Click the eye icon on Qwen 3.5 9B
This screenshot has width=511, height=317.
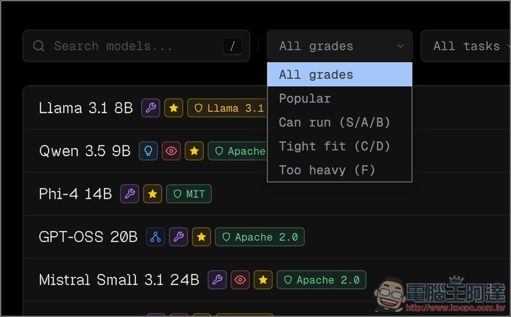tap(171, 151)
